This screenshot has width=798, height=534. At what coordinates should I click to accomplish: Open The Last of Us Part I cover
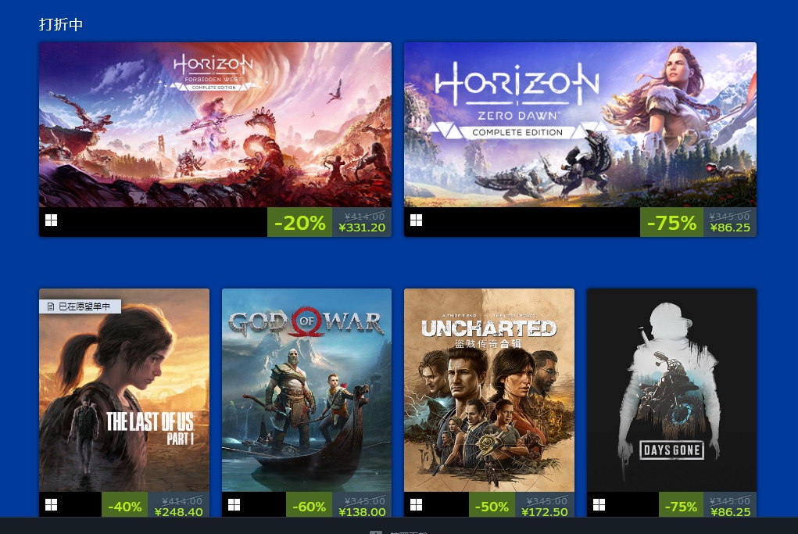click(124, 390)
